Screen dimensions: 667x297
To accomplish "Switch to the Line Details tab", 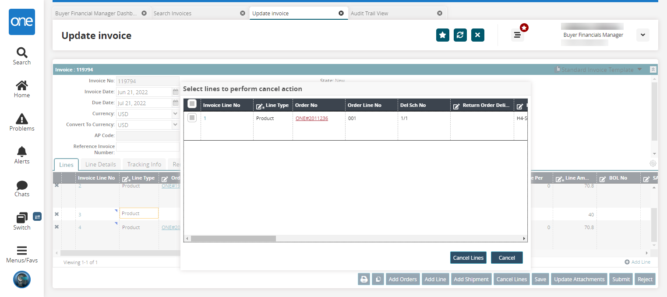I will pos(101,164).
